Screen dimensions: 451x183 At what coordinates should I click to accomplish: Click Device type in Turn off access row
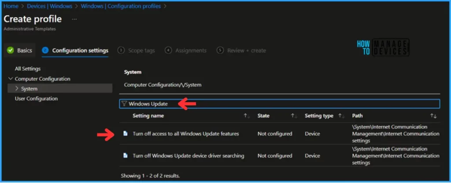312,134
